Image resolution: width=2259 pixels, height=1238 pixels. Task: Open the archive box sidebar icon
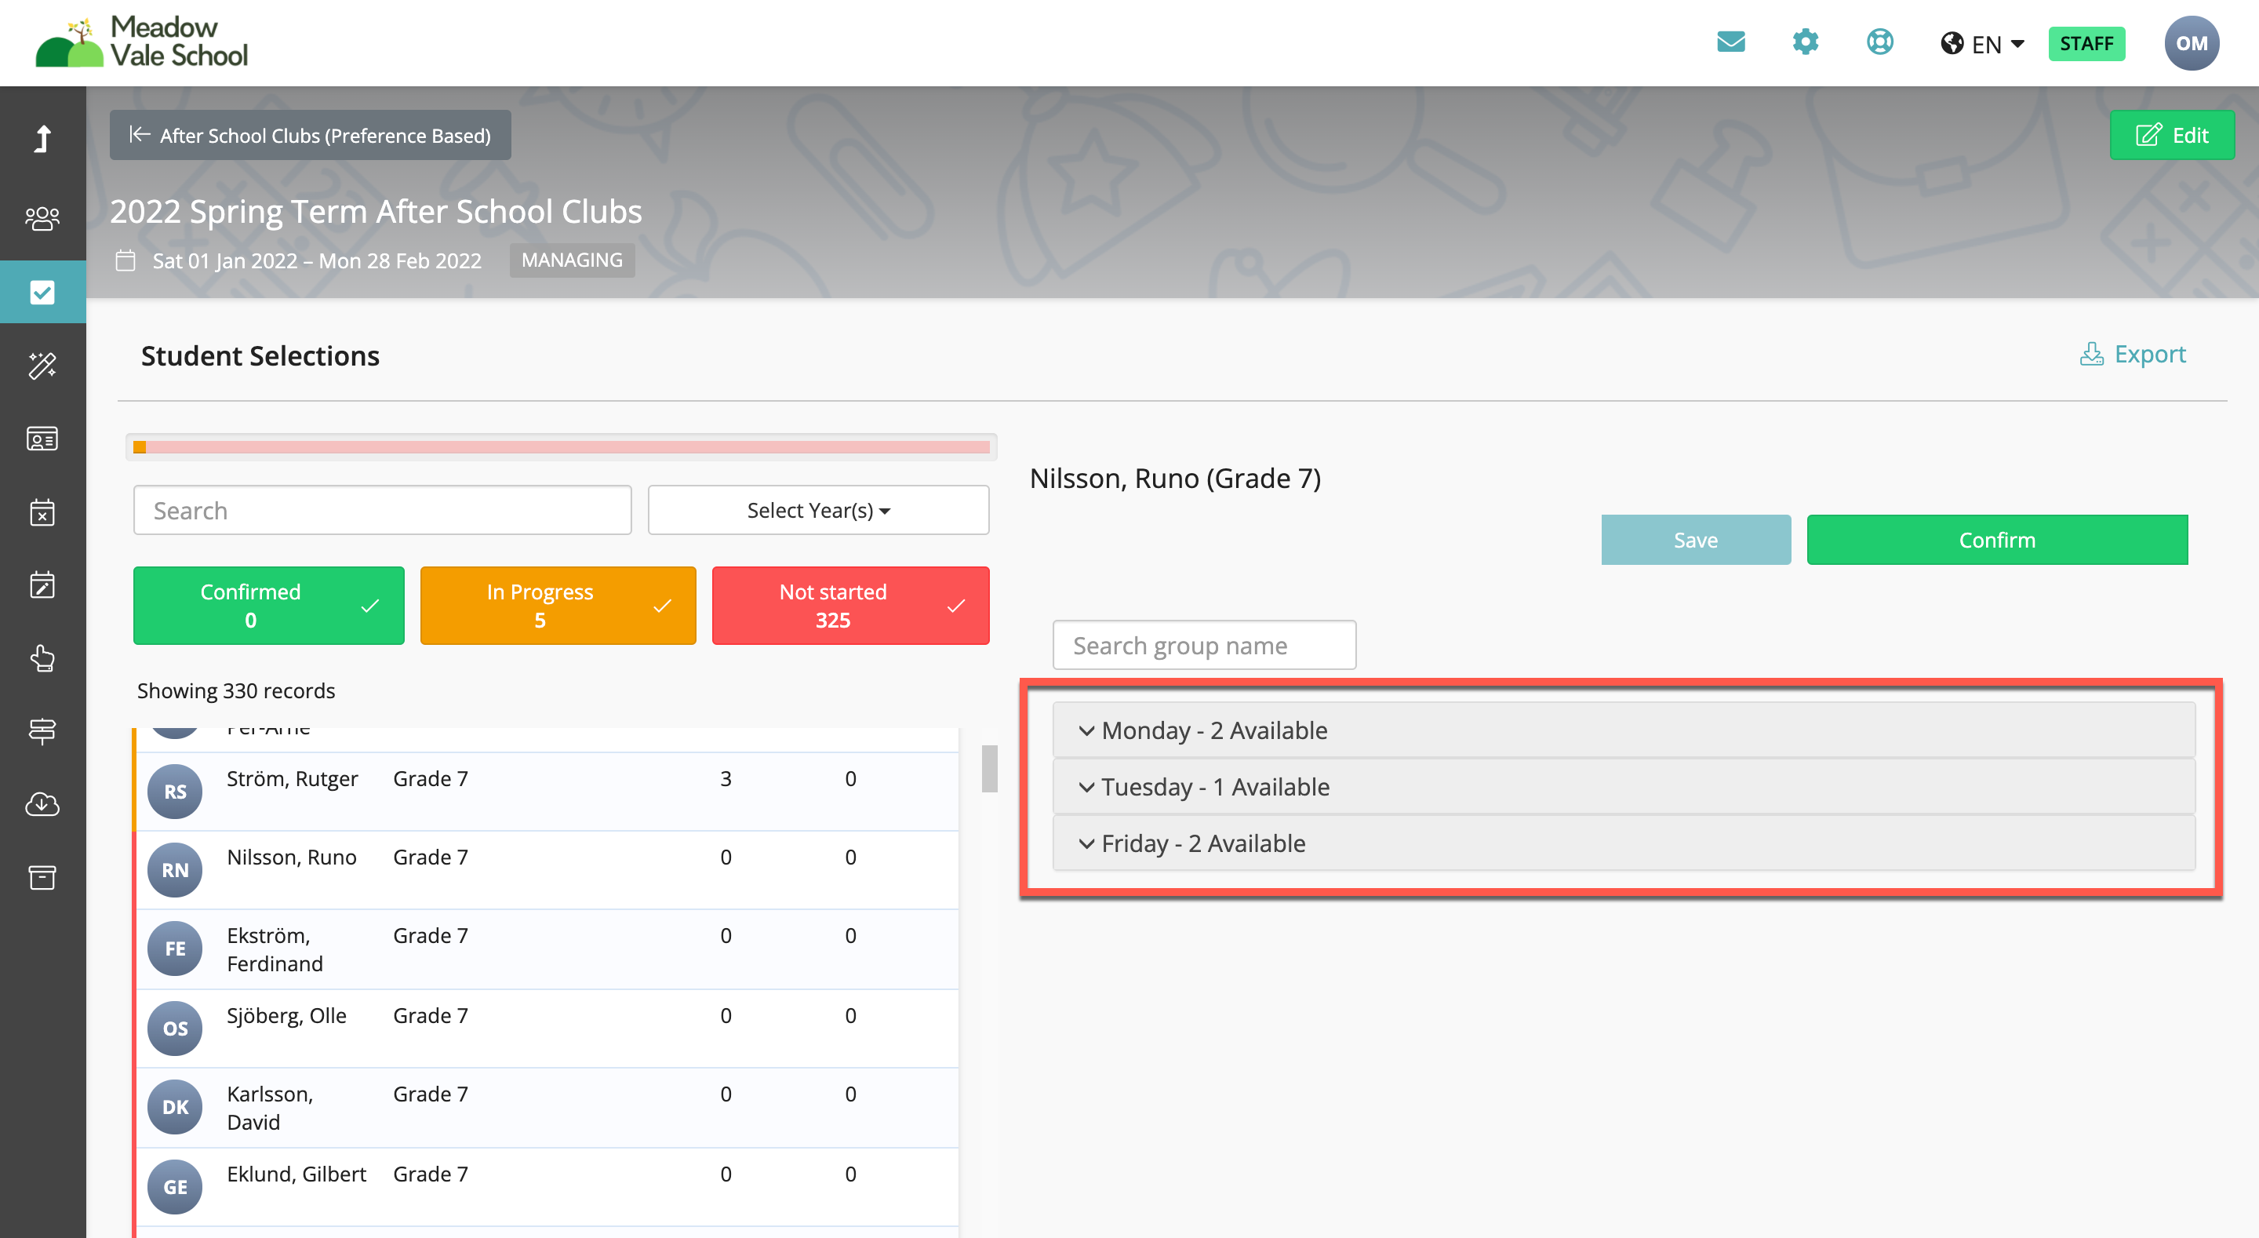click(42, 877)
